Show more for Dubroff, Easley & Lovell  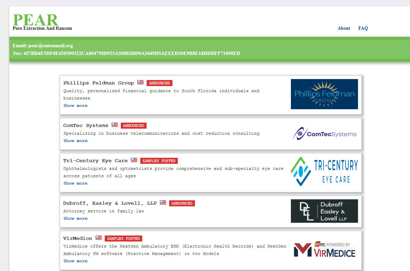pyautogui.click(x=75, y=218)
